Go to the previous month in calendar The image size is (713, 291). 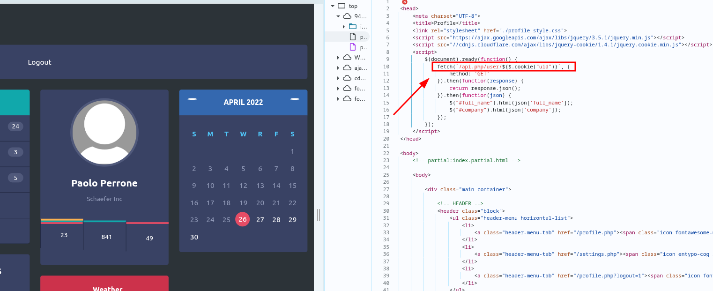pos(192,99)
